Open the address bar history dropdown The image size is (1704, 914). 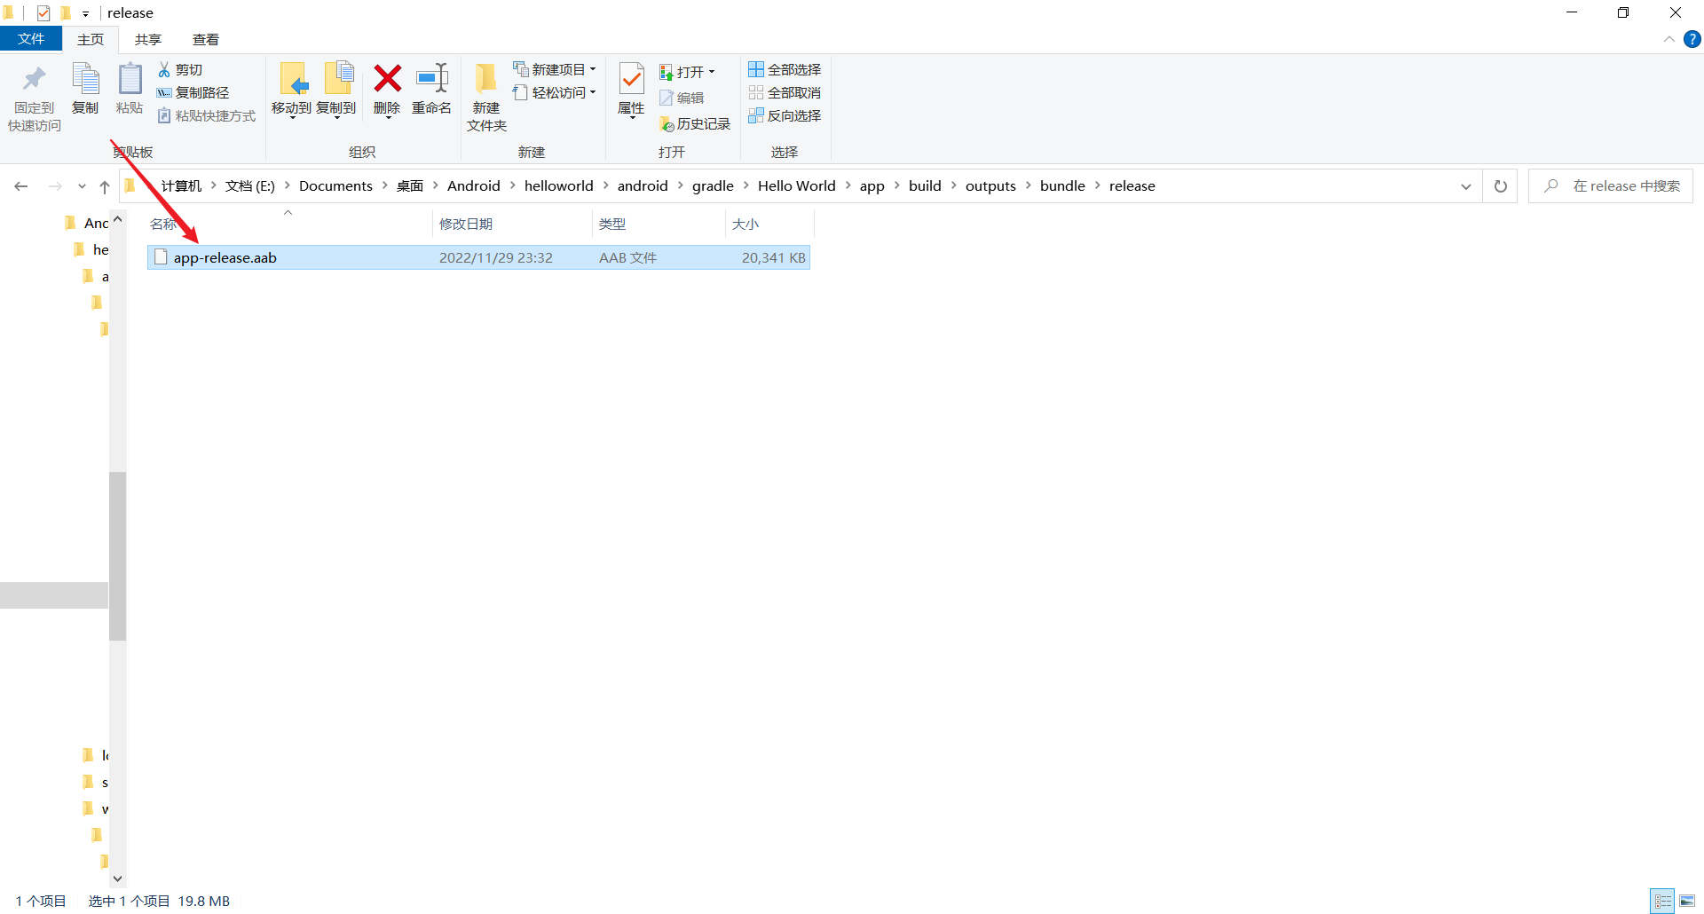pyautogui.click(x=1466, y=185)
